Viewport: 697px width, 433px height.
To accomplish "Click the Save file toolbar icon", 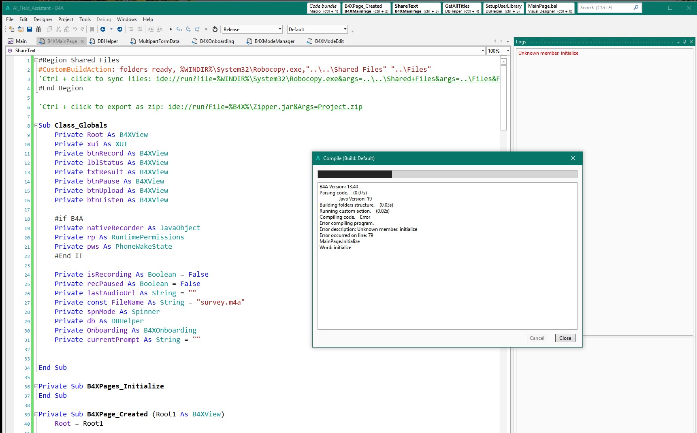I will (30, 29).
